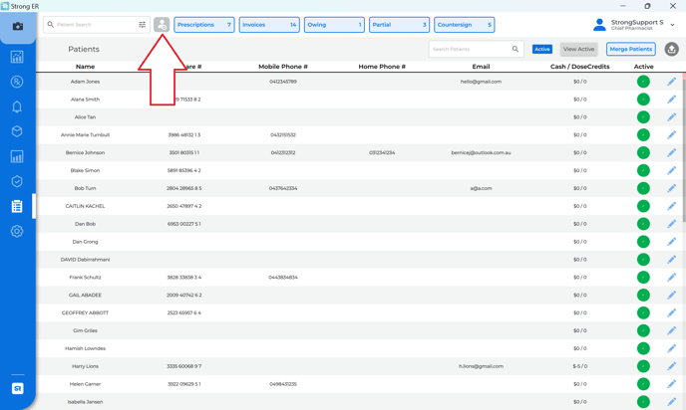Open the bar chart reports icon
This screenshot has width=686, height=410.
[x=17, y=156]
